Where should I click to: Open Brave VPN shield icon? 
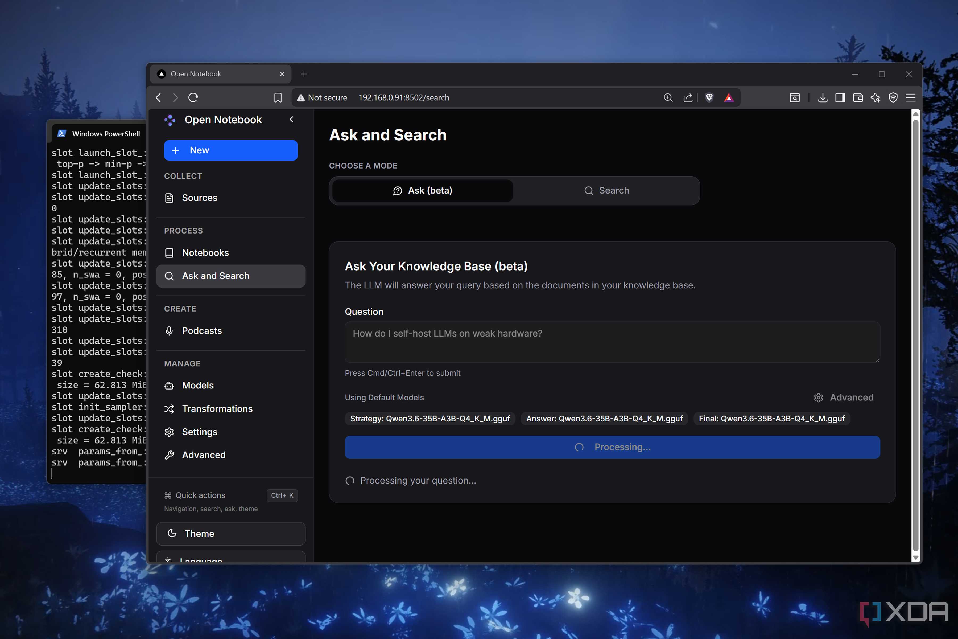pos(893,98)
